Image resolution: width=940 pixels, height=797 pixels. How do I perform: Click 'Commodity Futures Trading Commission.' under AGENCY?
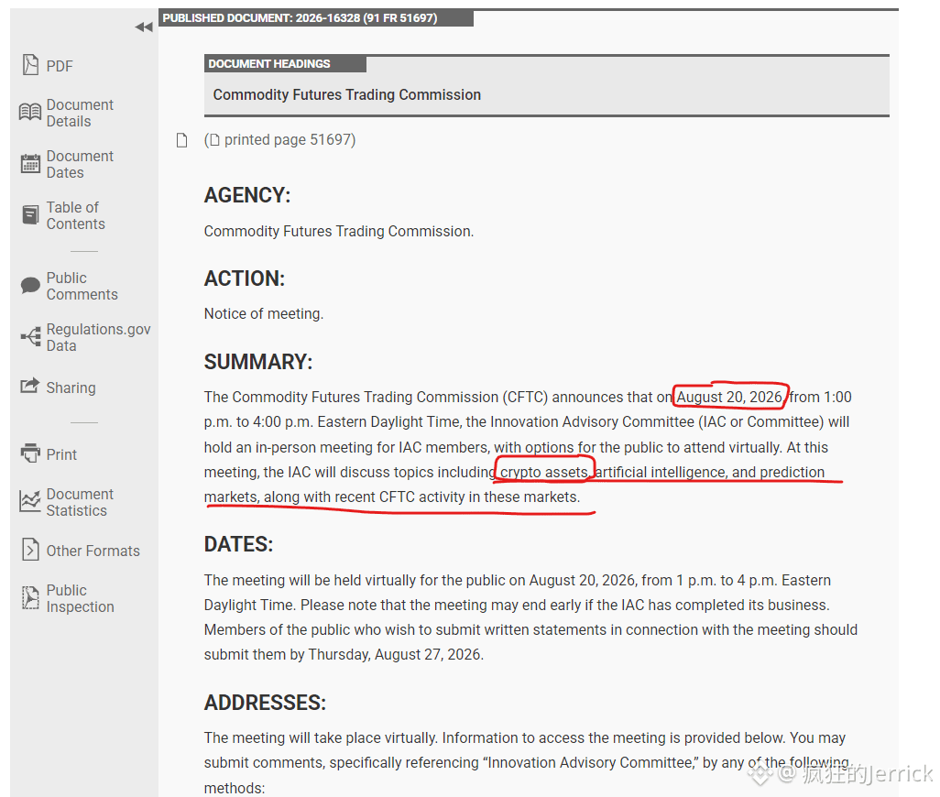(x=339, y=231)
